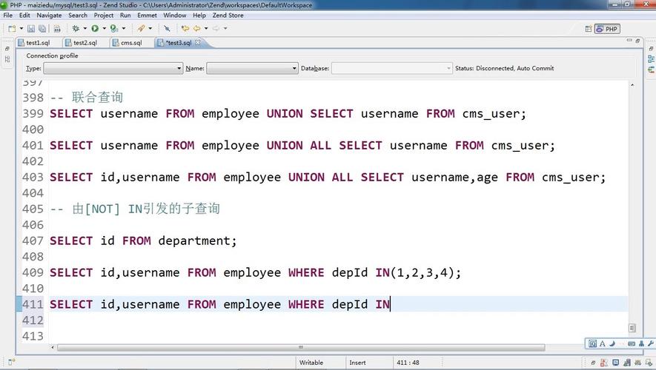Click the green Run button icon
Screen dimensions: 656x370
tap(95, 28)
